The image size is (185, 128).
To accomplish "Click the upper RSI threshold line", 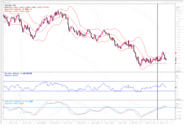I will (x=88, y=81).
